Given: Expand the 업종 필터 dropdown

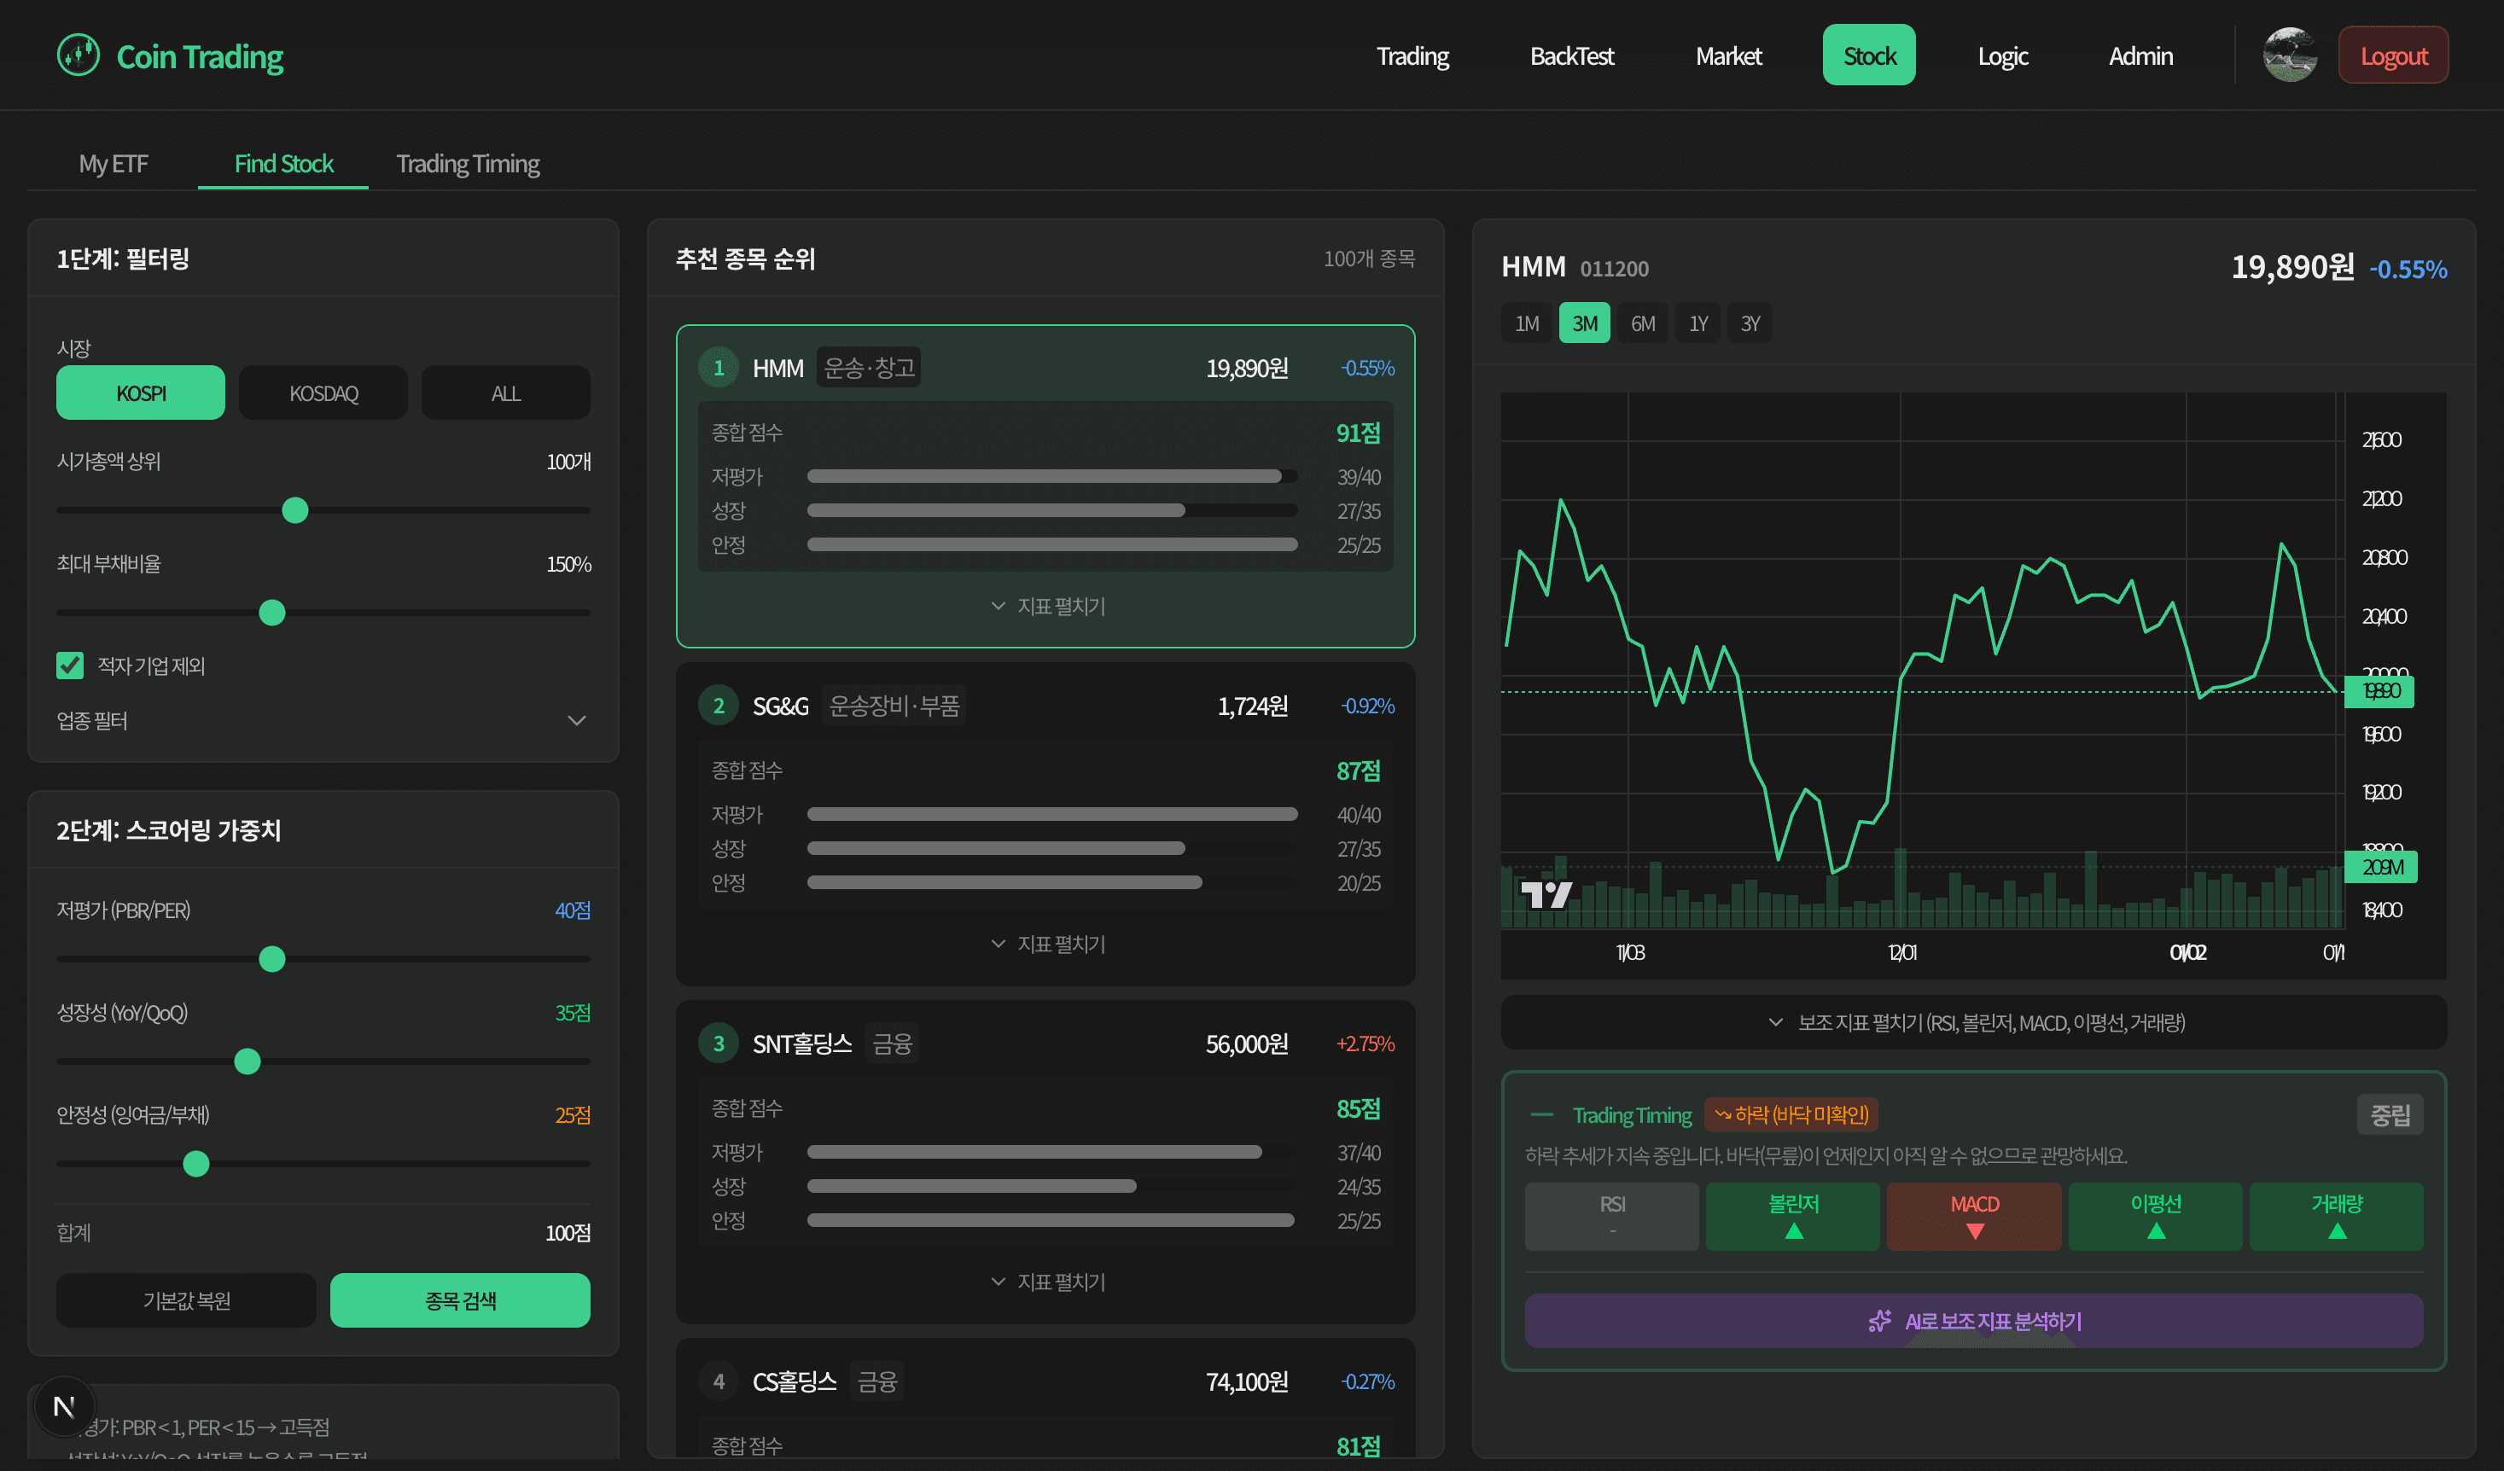Looking at the screenshot, I should click(x=323, y=720).
